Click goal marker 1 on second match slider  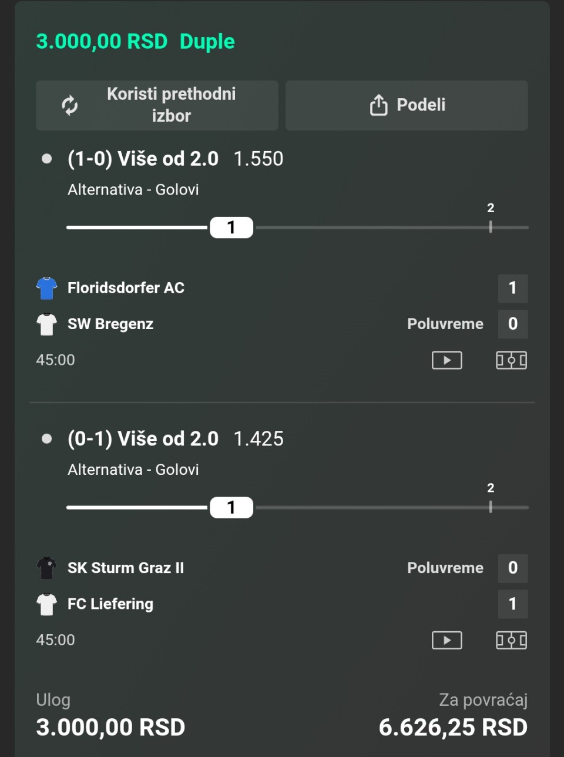pyautogui.click(x=231, y=507)
